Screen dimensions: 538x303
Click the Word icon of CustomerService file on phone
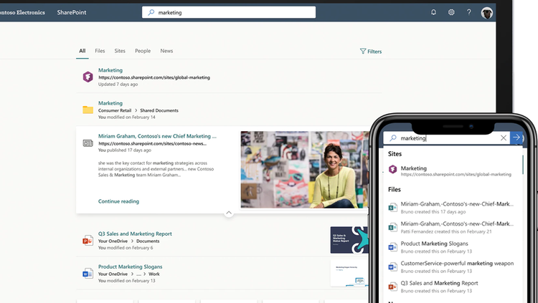point(392,266)
